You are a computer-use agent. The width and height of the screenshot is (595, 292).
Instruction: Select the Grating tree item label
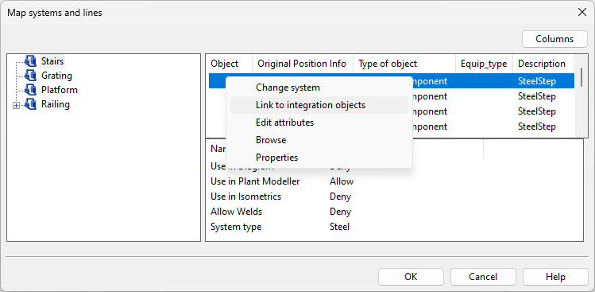pyautogui.click(x=56, y=76)
